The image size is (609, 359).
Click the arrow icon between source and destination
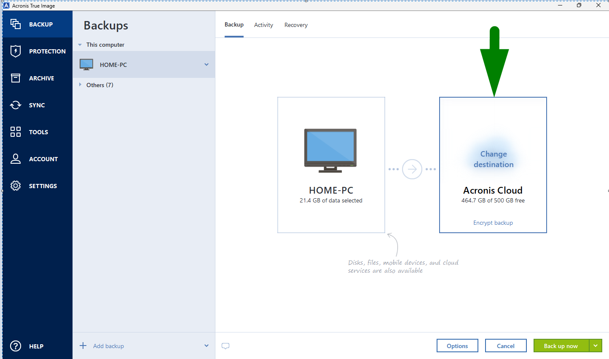412,169
